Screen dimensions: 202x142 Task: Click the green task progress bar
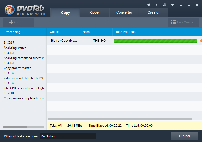coord(155,41)
